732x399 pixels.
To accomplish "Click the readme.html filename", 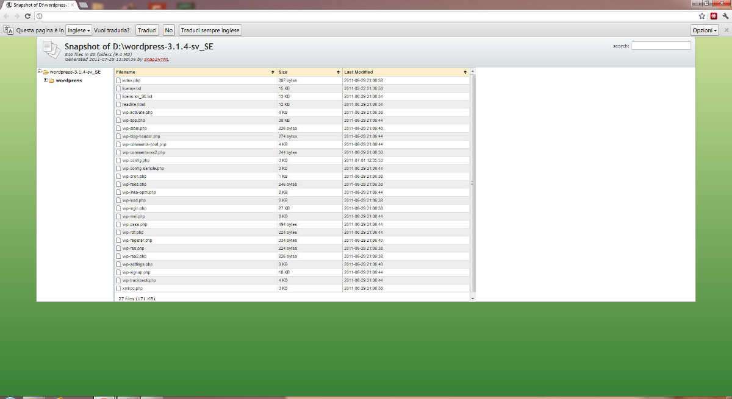I will click(x=134, y=104).
